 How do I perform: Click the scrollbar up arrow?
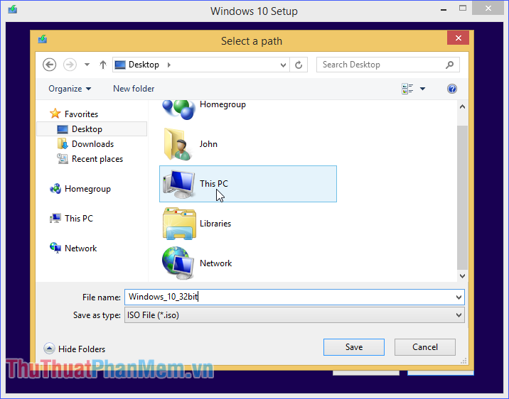463,106
